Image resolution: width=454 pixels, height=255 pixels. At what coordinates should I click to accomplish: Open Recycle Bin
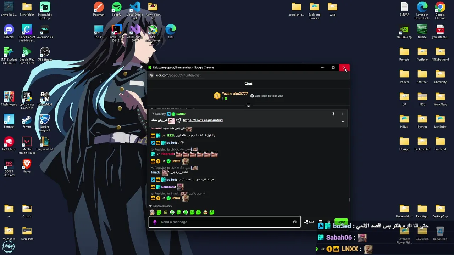(x=440, y=233)
